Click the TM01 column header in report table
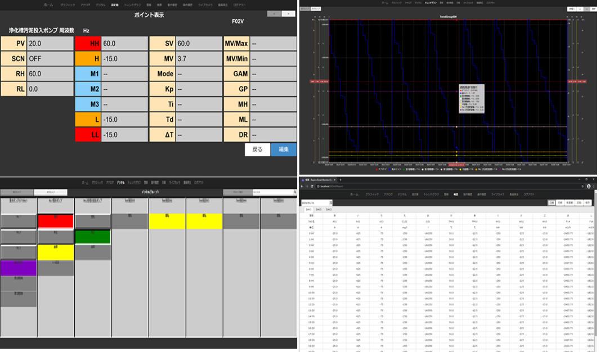610x352 pixels. point(451,222)
